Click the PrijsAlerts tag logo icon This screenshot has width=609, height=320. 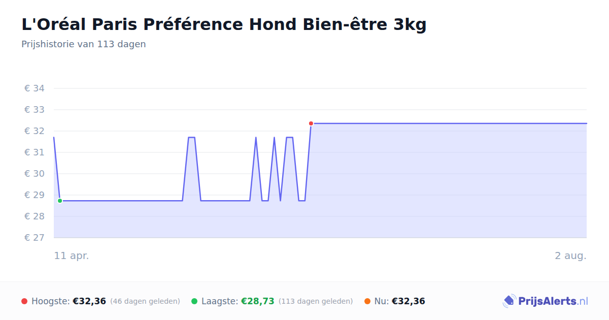tap(509, 301)
